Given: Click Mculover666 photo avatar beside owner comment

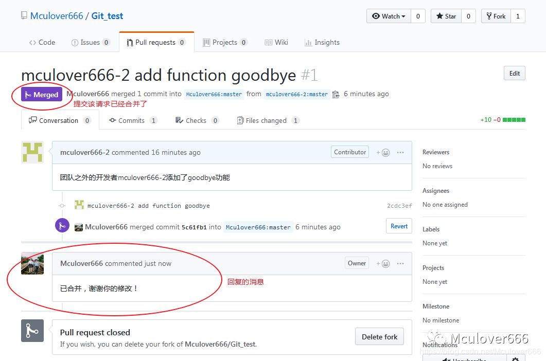Looking at the screenshot, I should (32, 263).
